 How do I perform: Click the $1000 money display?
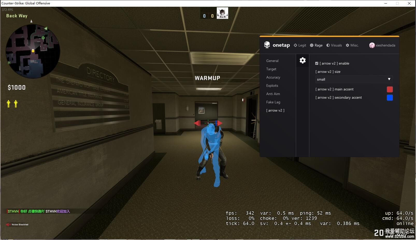pos(17,88)
